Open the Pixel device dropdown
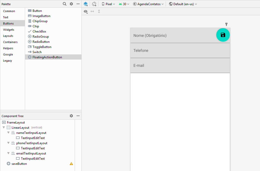Screen dimensions: 260x171 pos(108,4)
